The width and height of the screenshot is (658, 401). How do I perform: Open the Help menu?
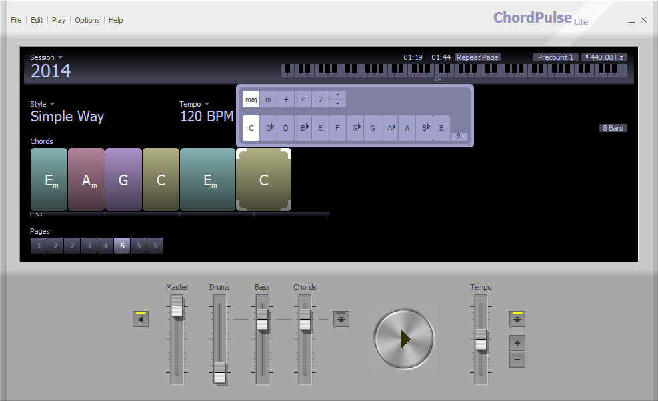(116, 20)
